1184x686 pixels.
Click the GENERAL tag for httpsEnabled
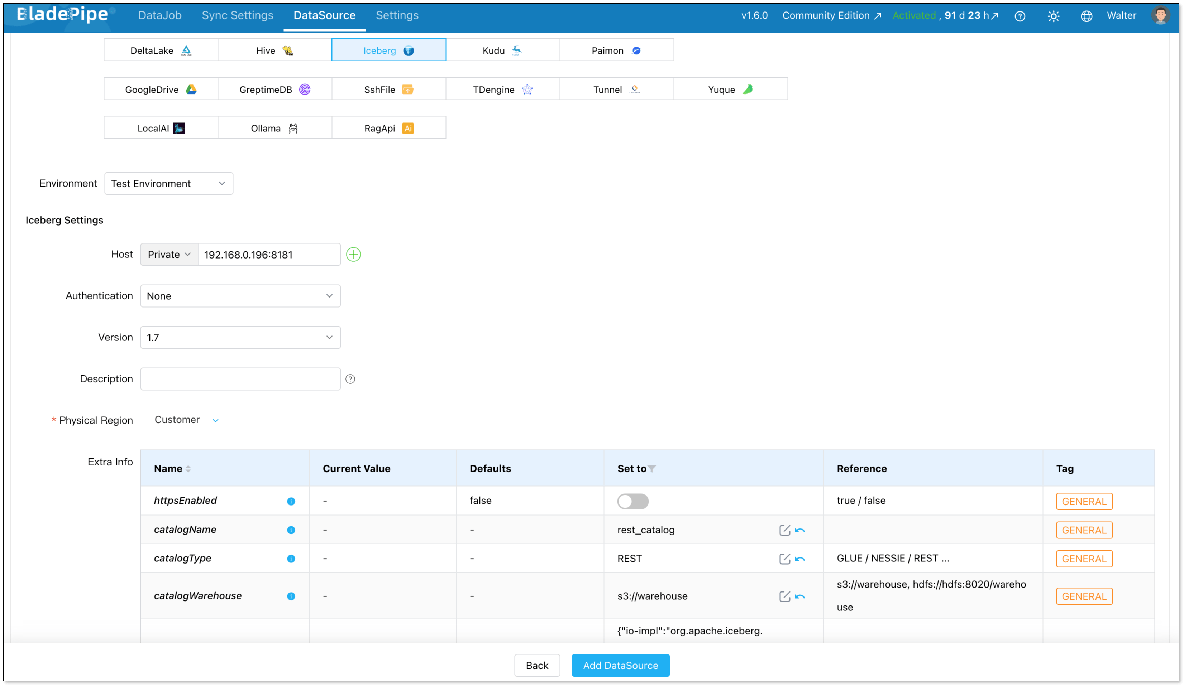1084,501
